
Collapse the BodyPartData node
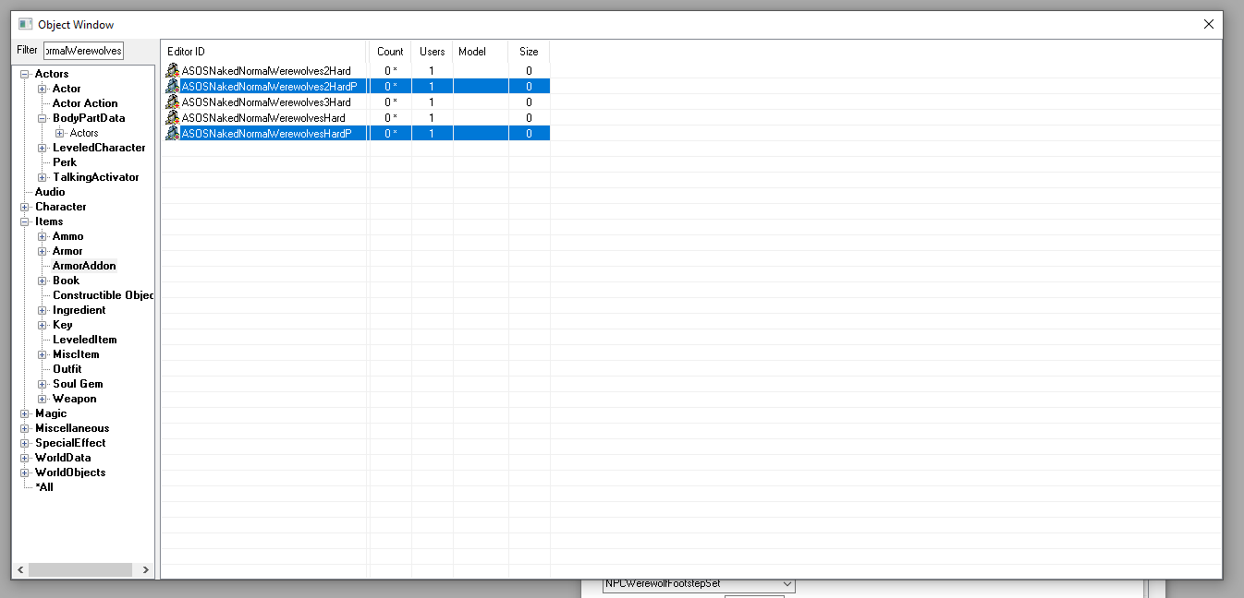[x=43, y=118]
